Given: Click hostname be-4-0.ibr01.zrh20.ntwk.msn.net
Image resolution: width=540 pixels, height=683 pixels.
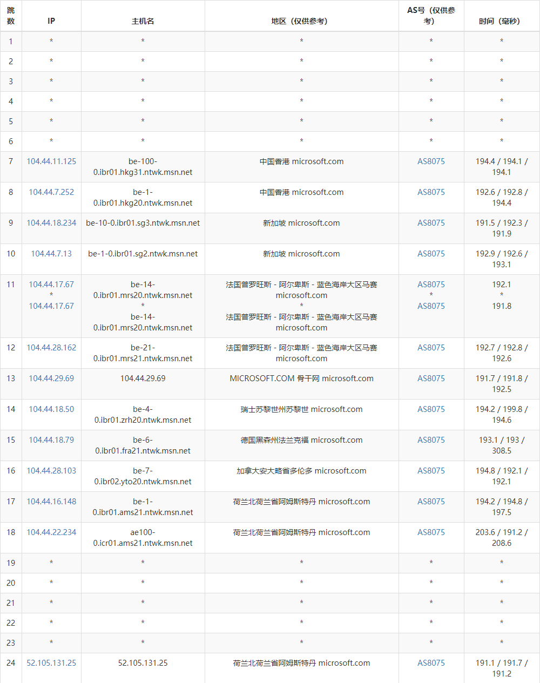Looking at the screenshot, I should [143, 415].
